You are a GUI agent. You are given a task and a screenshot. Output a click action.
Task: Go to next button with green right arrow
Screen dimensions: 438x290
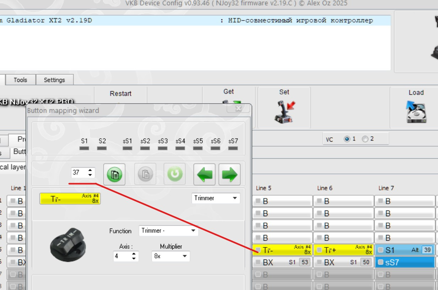pyautogui.click(x=229, y=174)
